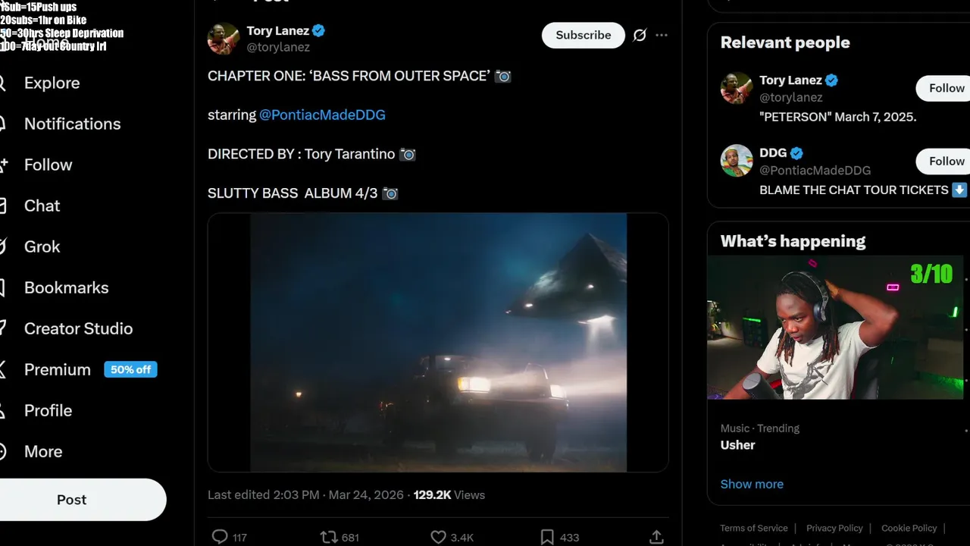Open the post's three-dot more menu
Screen dimensions: 970x546
tap(662, 35)
